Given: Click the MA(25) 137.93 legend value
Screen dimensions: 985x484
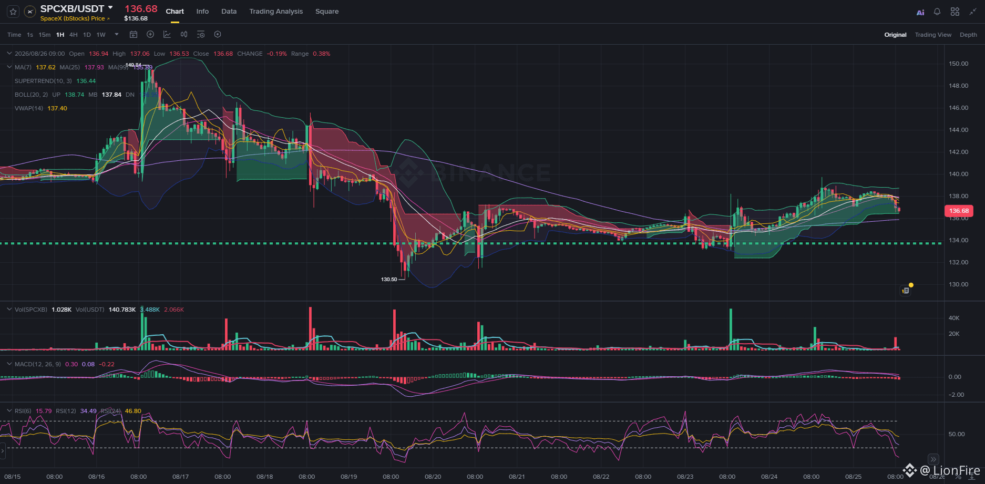Looking at the screenshot, I should coord(94,67).
